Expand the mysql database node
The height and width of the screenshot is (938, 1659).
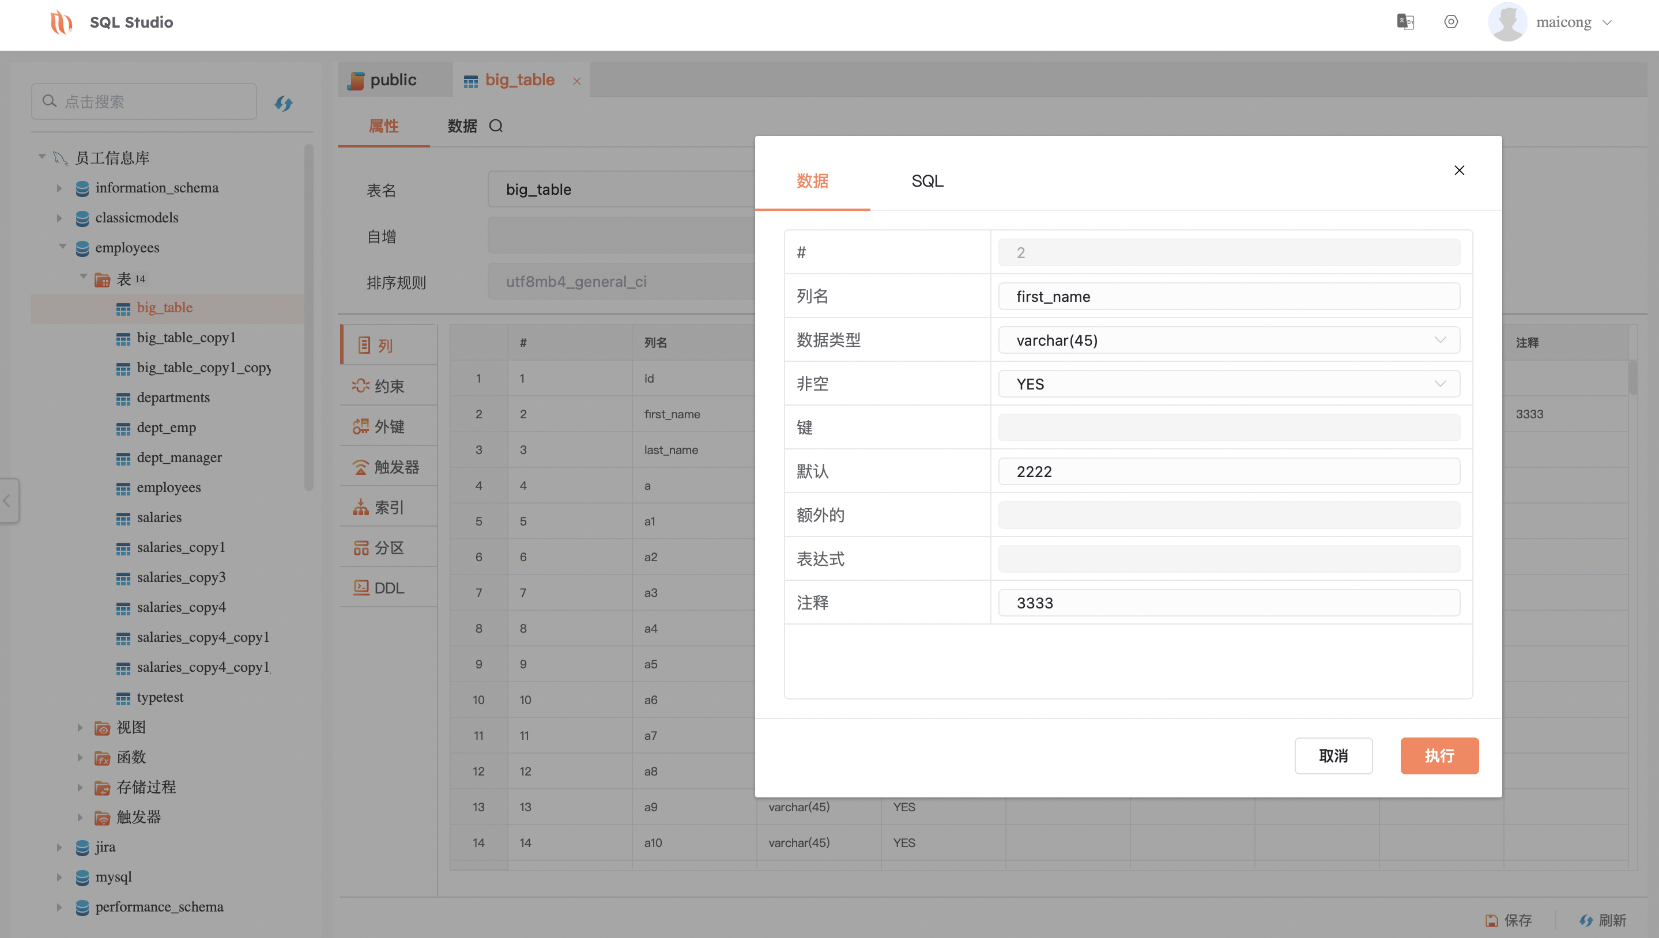coord(59,878)
